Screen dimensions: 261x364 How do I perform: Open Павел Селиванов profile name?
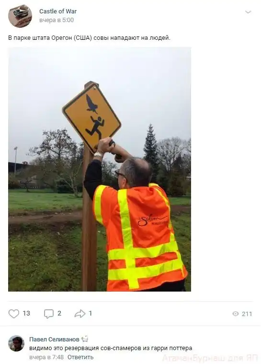pyautogui.click(x=54, y=340)
